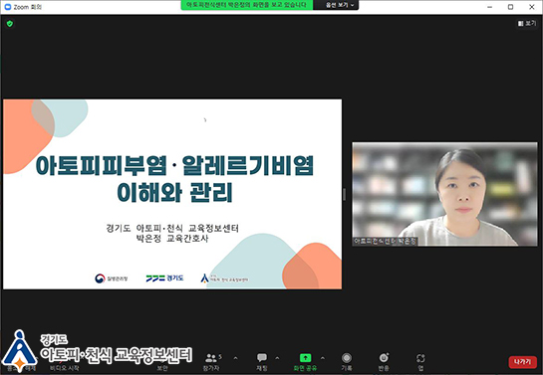Select the presenter's video thumbnail
The image size is (543, 375).
(444, 194)
